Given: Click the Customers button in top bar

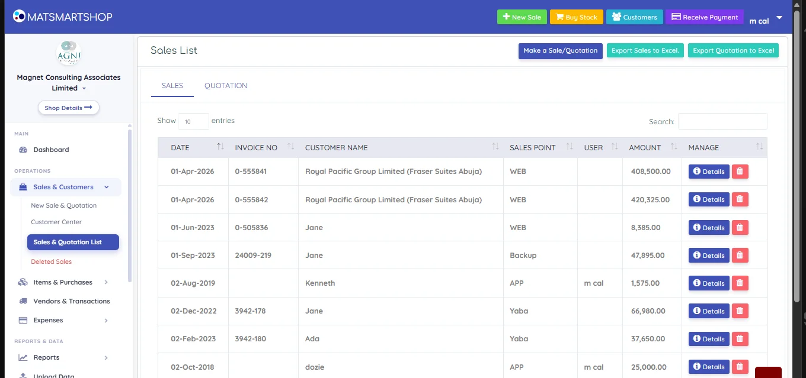Looking at the screenshot, I should pos(635,17).
